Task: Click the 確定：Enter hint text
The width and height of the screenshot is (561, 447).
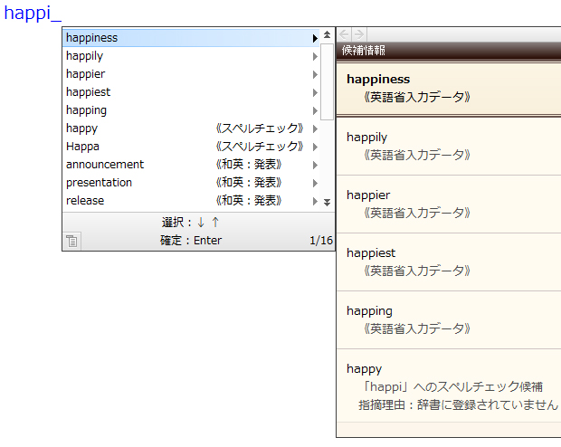Action: pyautogui.click(x=191, y=241)
